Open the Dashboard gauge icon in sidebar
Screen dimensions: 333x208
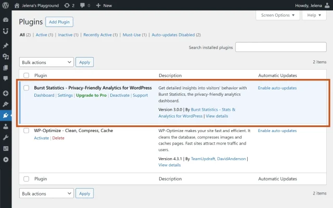click(x=6, y=20)
